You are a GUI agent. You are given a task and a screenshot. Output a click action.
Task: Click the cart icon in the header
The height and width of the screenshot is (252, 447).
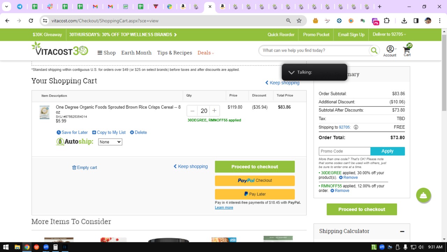point(407,50)
